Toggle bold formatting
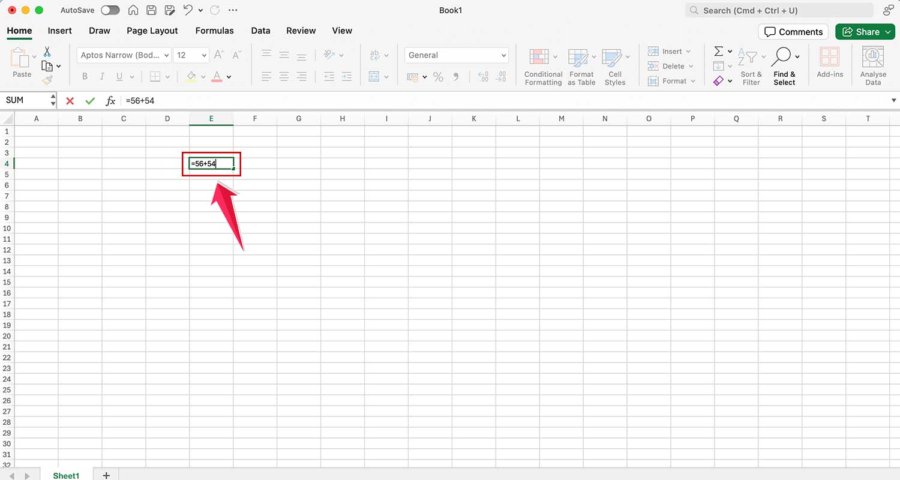900x480 pixels. (x=85, y=76)
